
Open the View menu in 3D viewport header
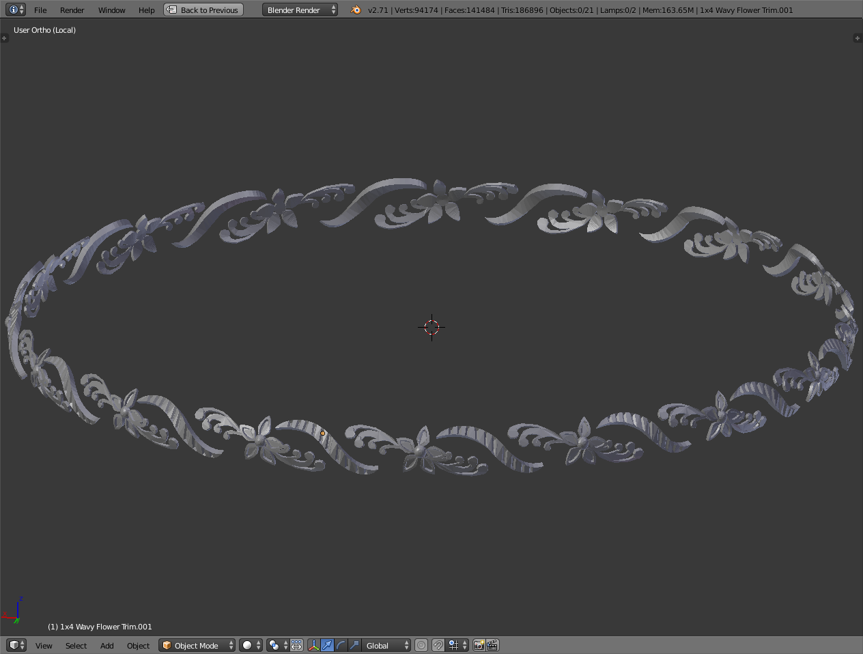(44, 646)
